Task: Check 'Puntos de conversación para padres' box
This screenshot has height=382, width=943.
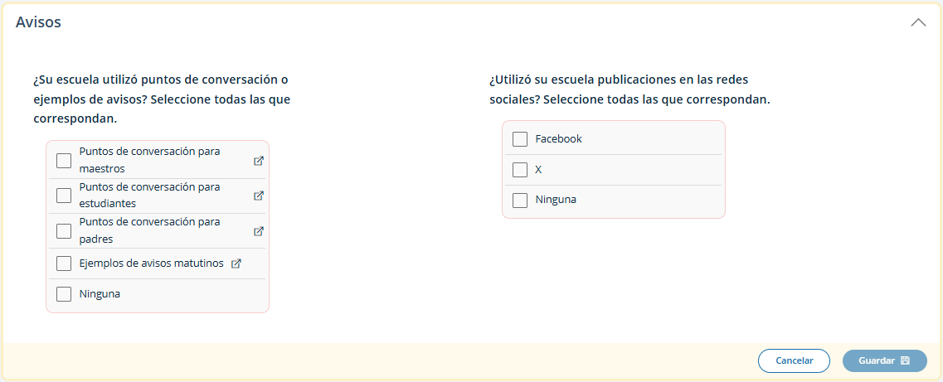Action: 64,231
